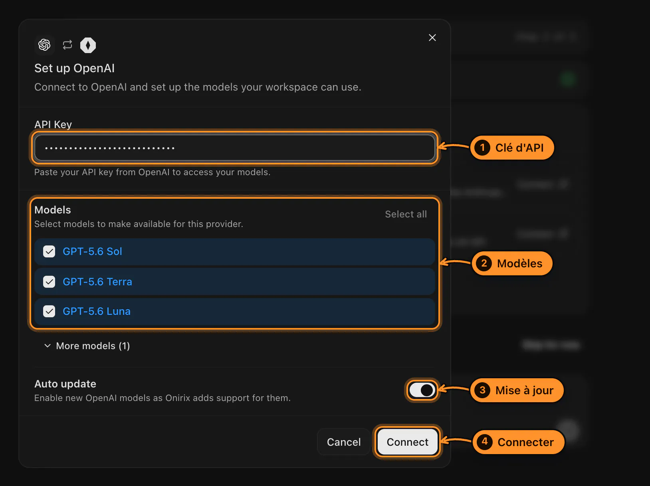Click the Set up OpenAI heading
The image size is (650, 486).
[74, 68]
